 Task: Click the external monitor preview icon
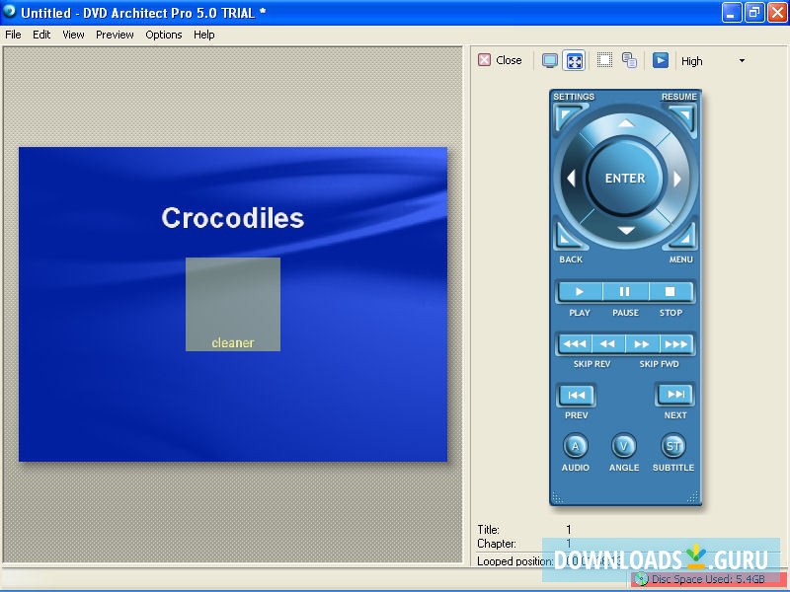click(x=550, y=60)
